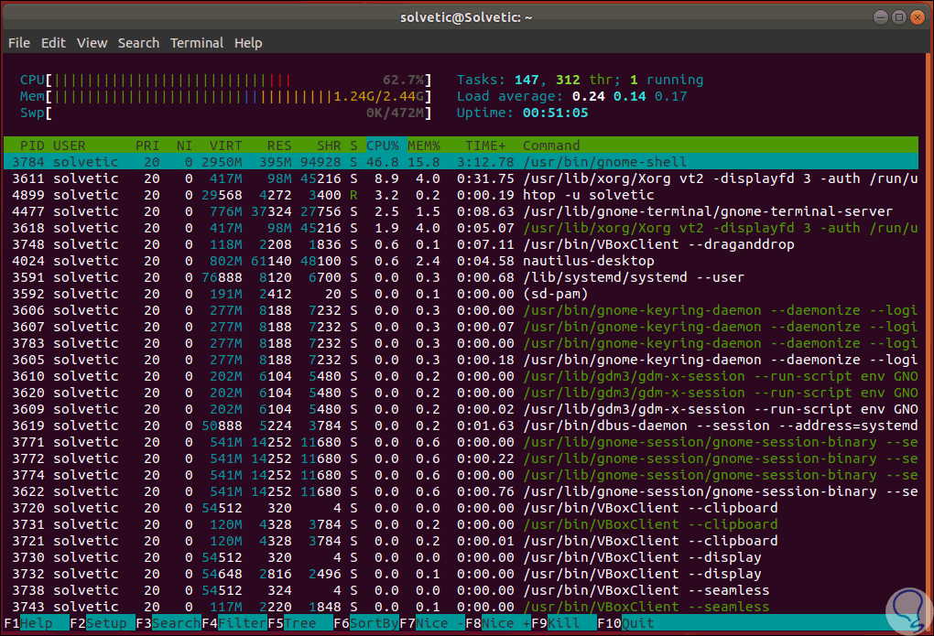Open the File menu
Viewport: 934px width, 636px height.
19,43
